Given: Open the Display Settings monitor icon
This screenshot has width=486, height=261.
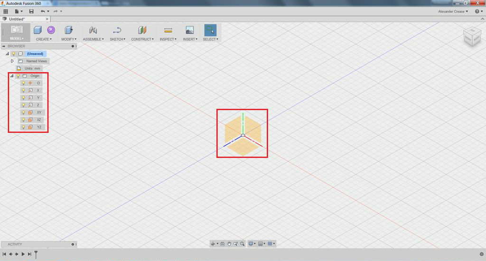Looking at the screenshot, I should pos(251,244).
